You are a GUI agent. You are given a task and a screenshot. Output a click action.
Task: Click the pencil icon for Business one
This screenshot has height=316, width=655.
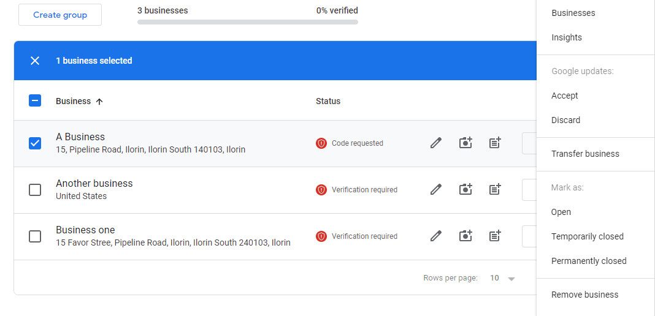(x=435, y=236)
